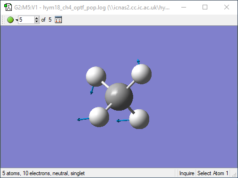Increment frame number with up stepper arrow
This screenshot has height=178, width=238.
point(37,18)
